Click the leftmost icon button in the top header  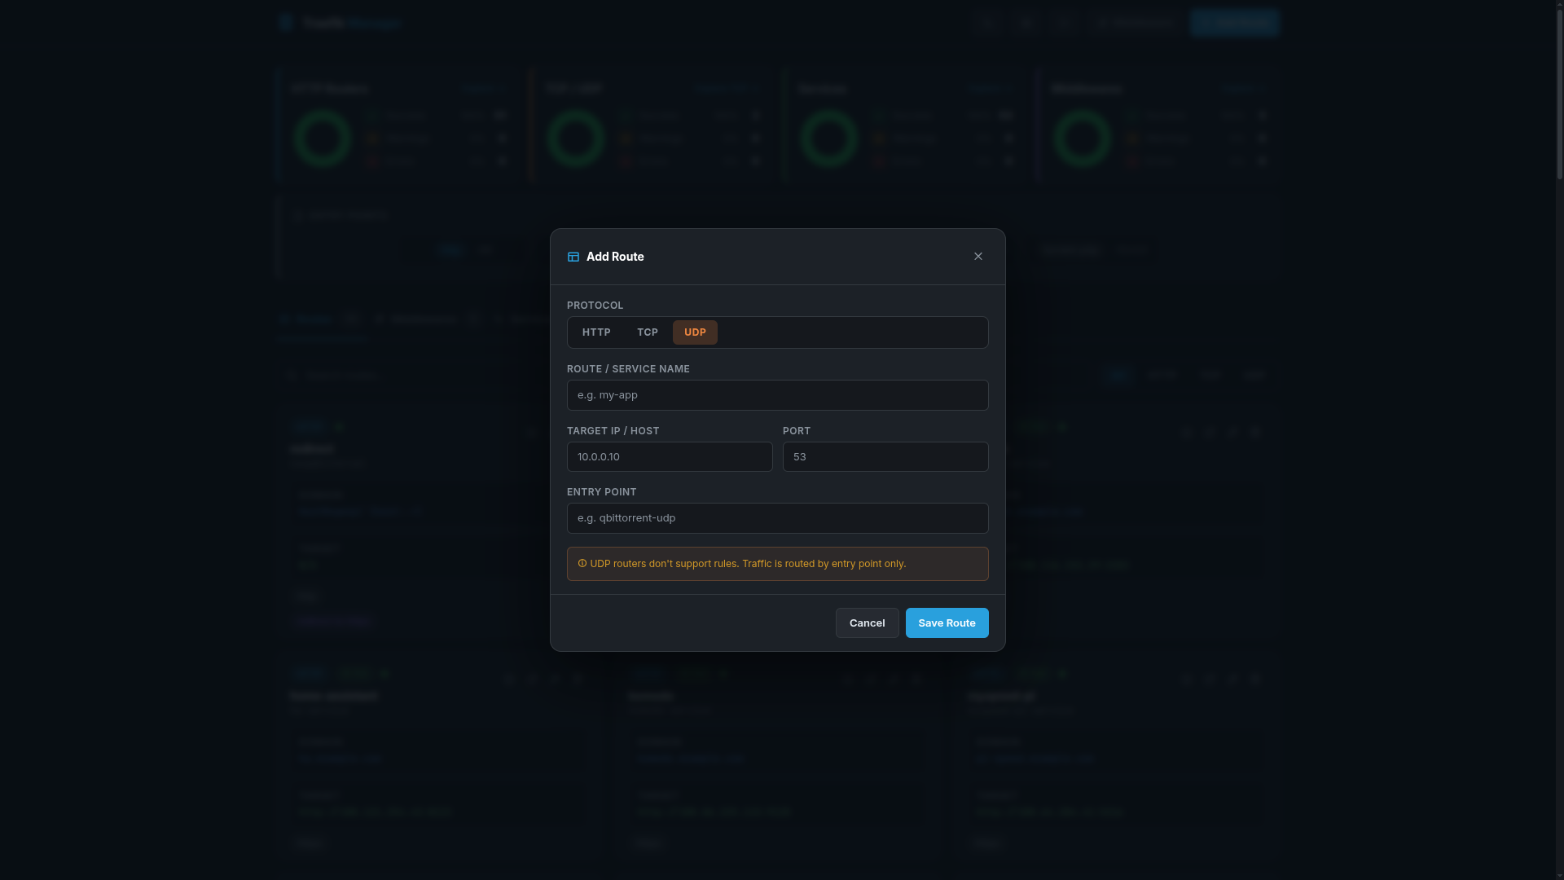(987, 23)
